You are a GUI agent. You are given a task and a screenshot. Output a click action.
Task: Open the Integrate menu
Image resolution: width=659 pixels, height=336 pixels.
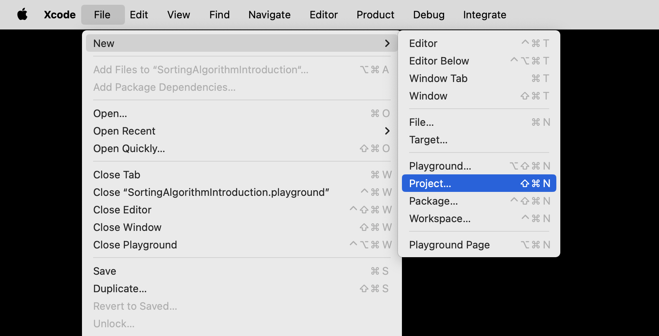coord(484,15)
